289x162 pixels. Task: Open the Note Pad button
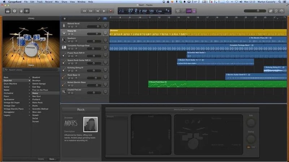(x=271, y=11)
